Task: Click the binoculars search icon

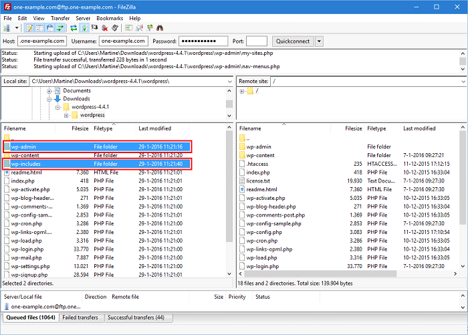Action: point(160,28)
